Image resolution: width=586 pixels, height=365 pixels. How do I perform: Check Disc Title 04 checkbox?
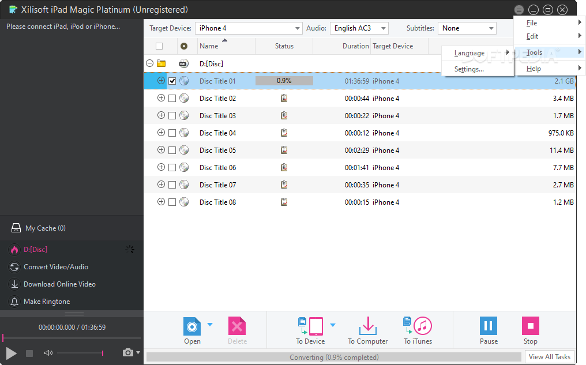172,133
